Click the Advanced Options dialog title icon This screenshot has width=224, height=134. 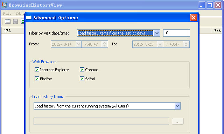tap(29, 17)
